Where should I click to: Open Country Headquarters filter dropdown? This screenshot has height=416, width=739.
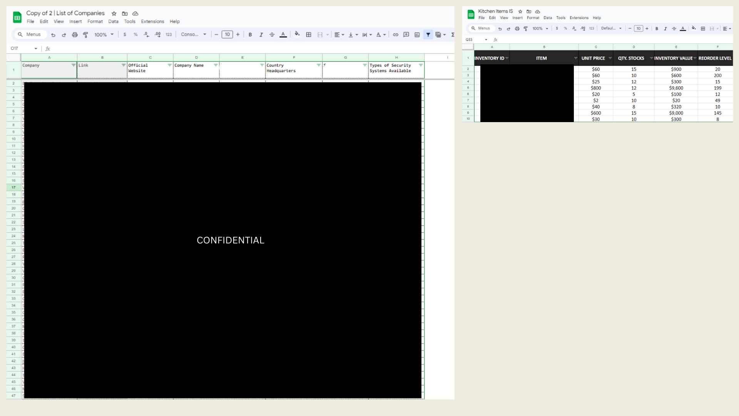click(319, 65)
